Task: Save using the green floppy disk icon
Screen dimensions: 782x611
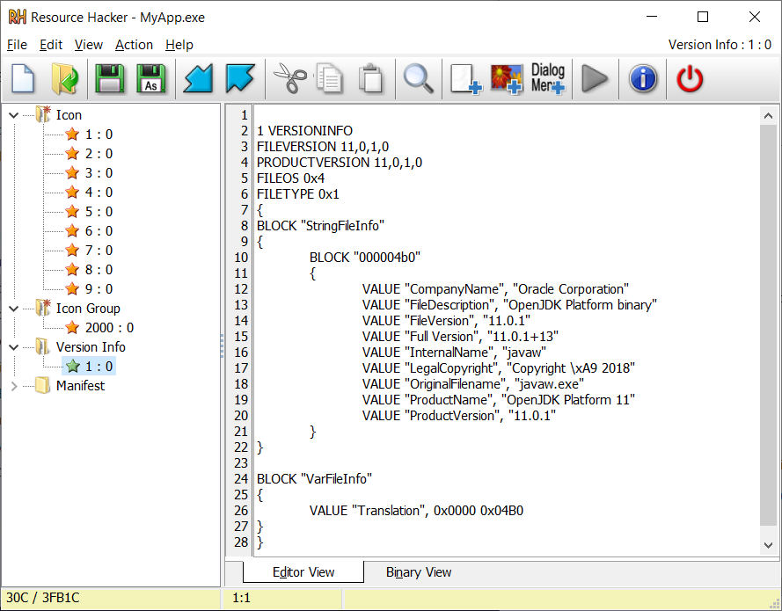Action: pyautogui.click(x=109, y=79)
